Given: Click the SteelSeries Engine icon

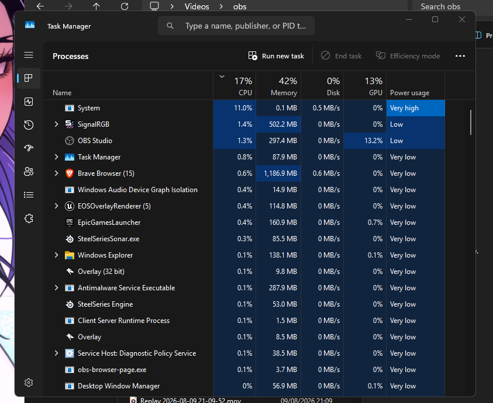Looking at the screenshot, I should point(70,304).
